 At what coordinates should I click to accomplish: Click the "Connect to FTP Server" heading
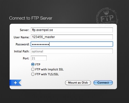tap(31, 18)
